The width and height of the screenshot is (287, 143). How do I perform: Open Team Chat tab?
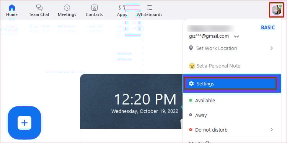pyautogui.click(x=39, y=11)
